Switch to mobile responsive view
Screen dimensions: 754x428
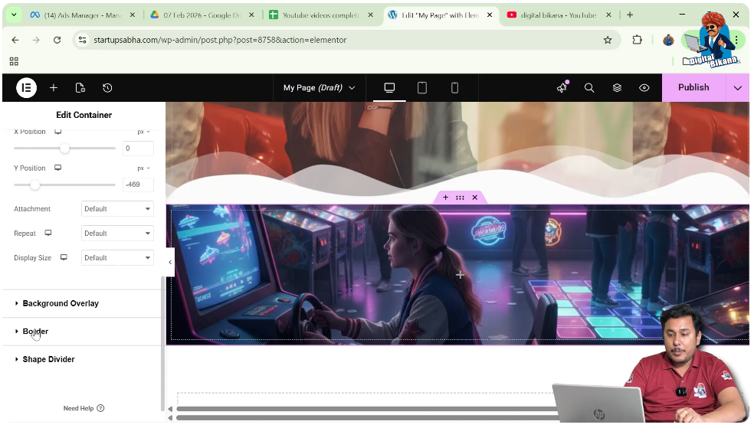click(x=454, y=87)
